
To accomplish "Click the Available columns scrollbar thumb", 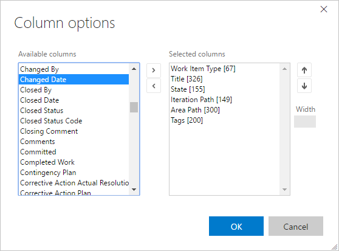I will click(134, 107).
